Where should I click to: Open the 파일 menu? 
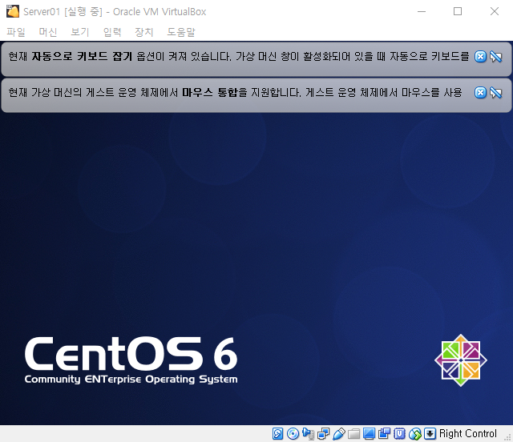(x=16, y=32)
